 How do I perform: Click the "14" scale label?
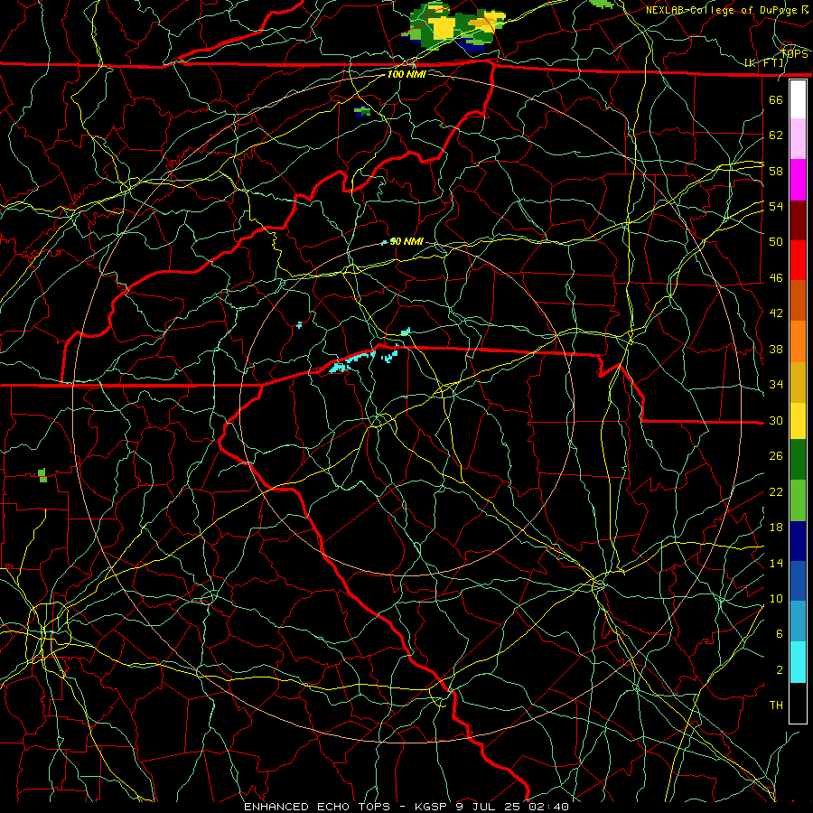click(776, 563)
